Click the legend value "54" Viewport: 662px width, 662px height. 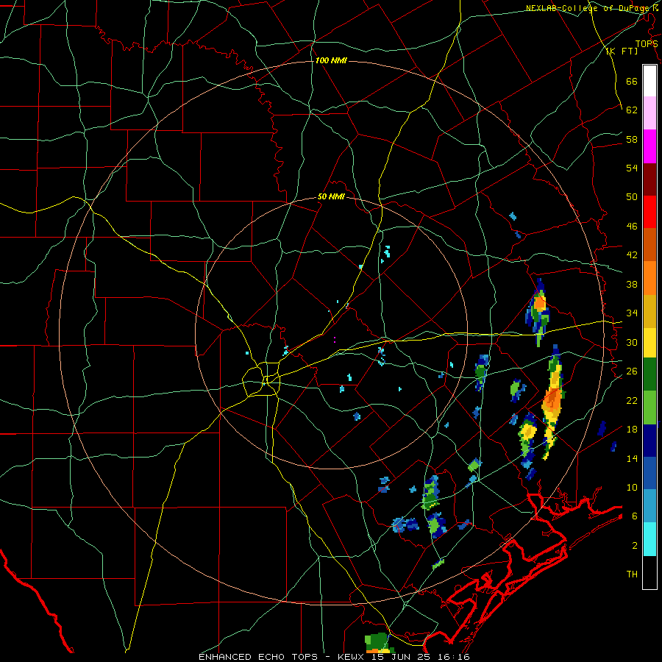(x=632, y=168)
